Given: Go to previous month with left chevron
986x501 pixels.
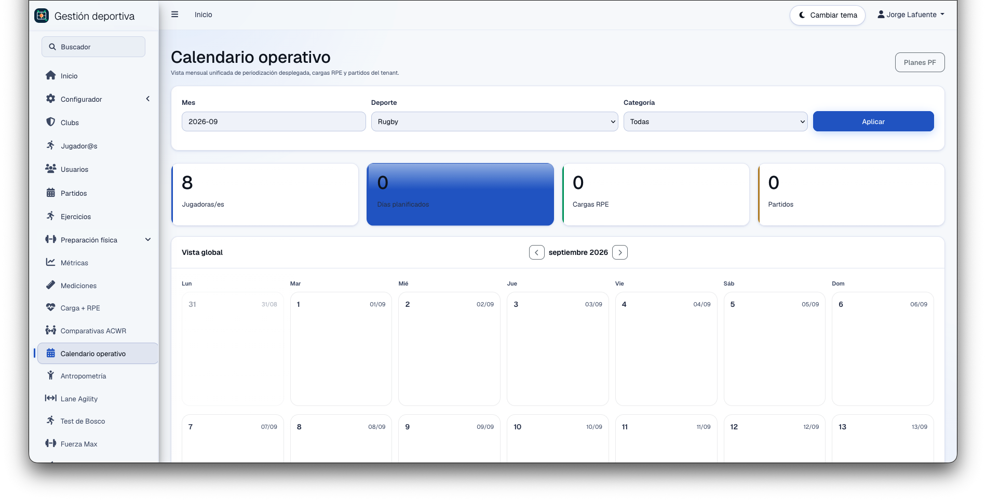Looking at the screenshot, I should (536, 252).
